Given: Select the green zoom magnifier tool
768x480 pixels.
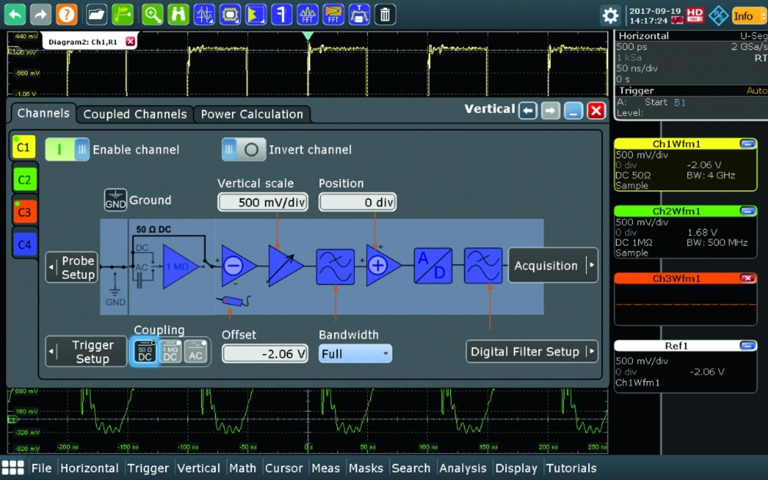Looking at the screenshot, I should (x=152, y=14).
